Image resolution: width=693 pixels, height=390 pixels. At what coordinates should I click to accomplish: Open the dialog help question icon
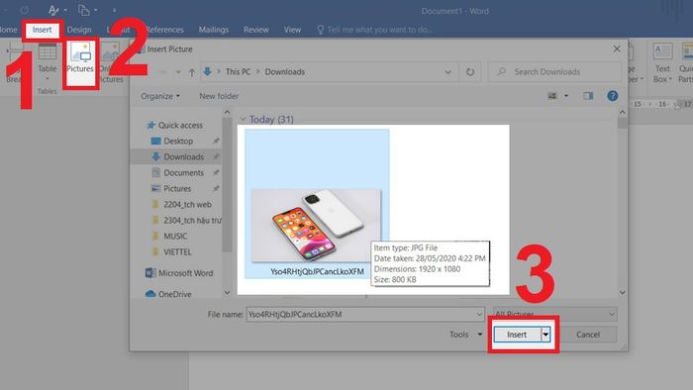(x=612, y=96)
